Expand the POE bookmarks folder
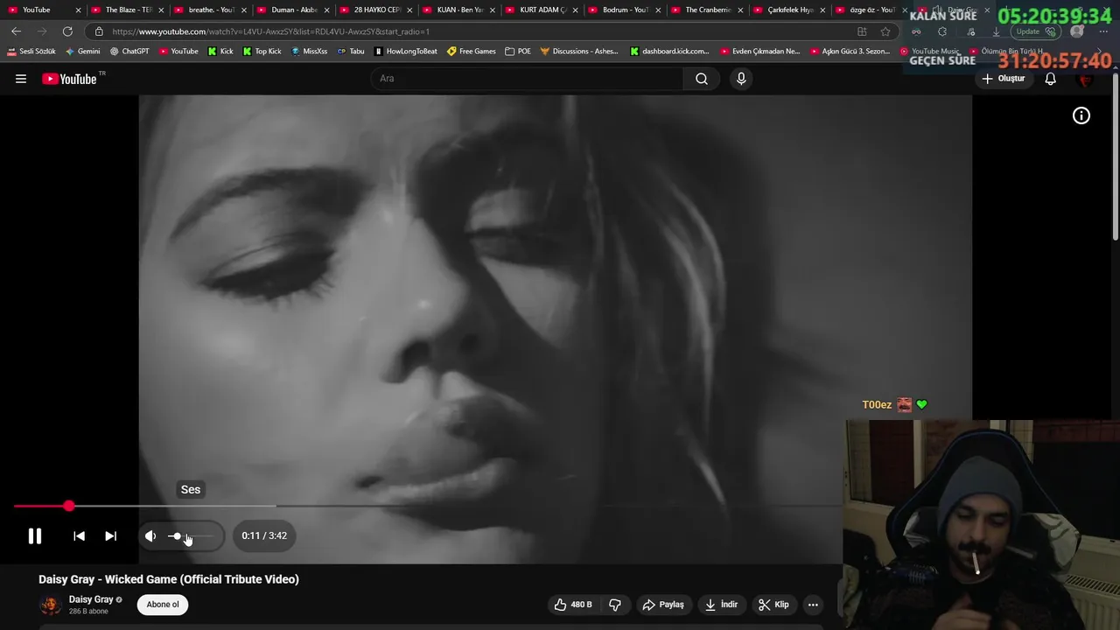The height and width of the screenshot is (630, 1120). coord(518,52)
